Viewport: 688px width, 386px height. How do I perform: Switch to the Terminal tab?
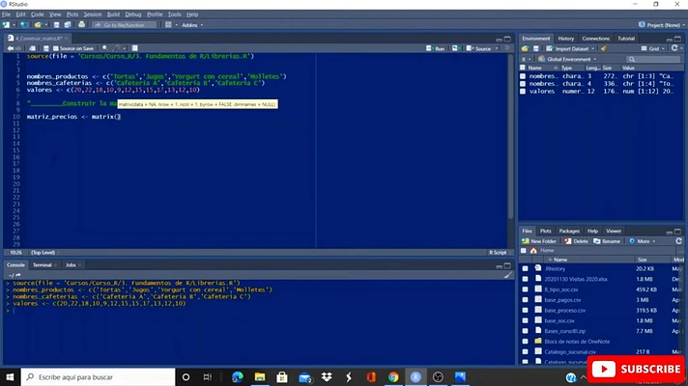click(x=43, y=265)
